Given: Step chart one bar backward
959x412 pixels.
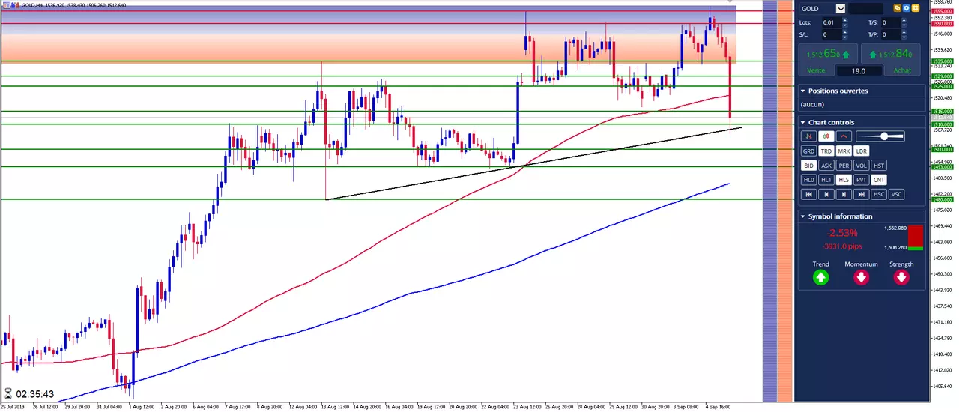Looking at the screenshot, I should (826, 194).
